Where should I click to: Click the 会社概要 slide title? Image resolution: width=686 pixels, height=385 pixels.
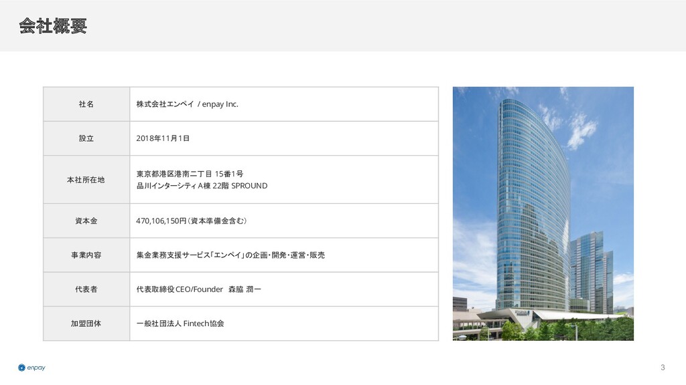pos(53,26)
